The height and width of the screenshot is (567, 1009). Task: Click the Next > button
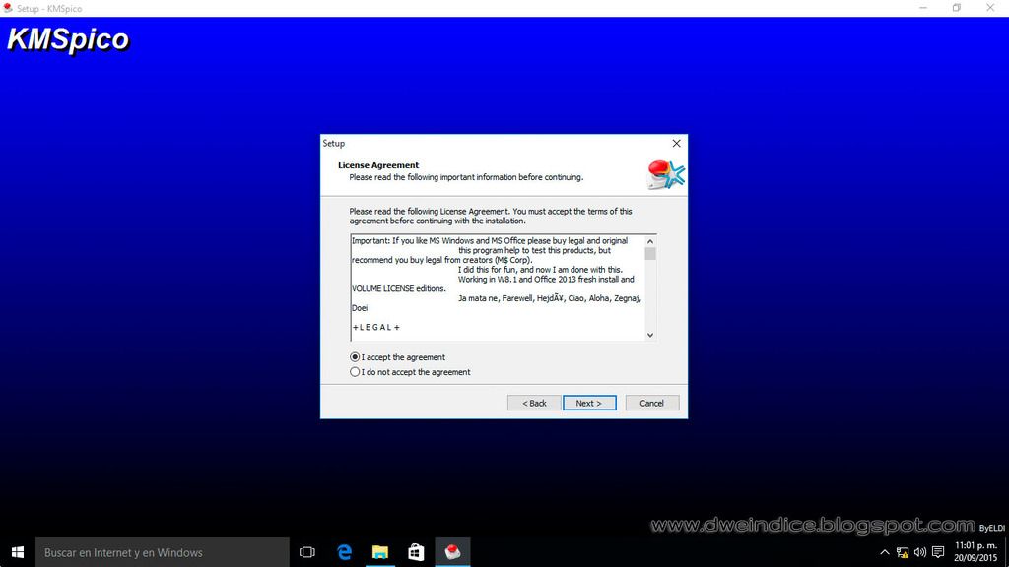coord(589,403)
